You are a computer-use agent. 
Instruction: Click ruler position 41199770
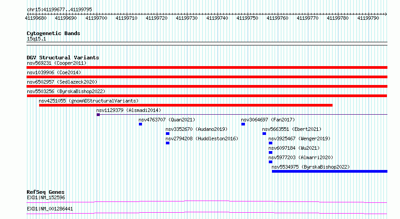[308, 18]
